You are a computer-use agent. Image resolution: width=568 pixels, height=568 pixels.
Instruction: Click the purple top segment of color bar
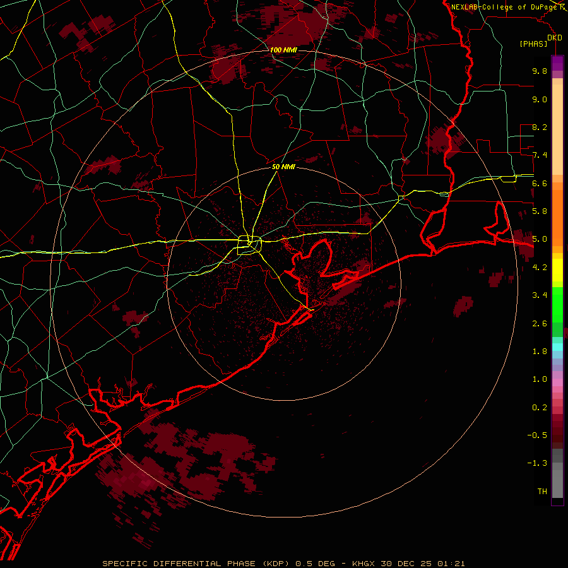(x=557, y=63)
